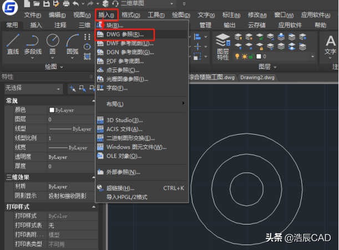
Task: Click the undo arrow in quick toolbar
Action: (75, 3)
